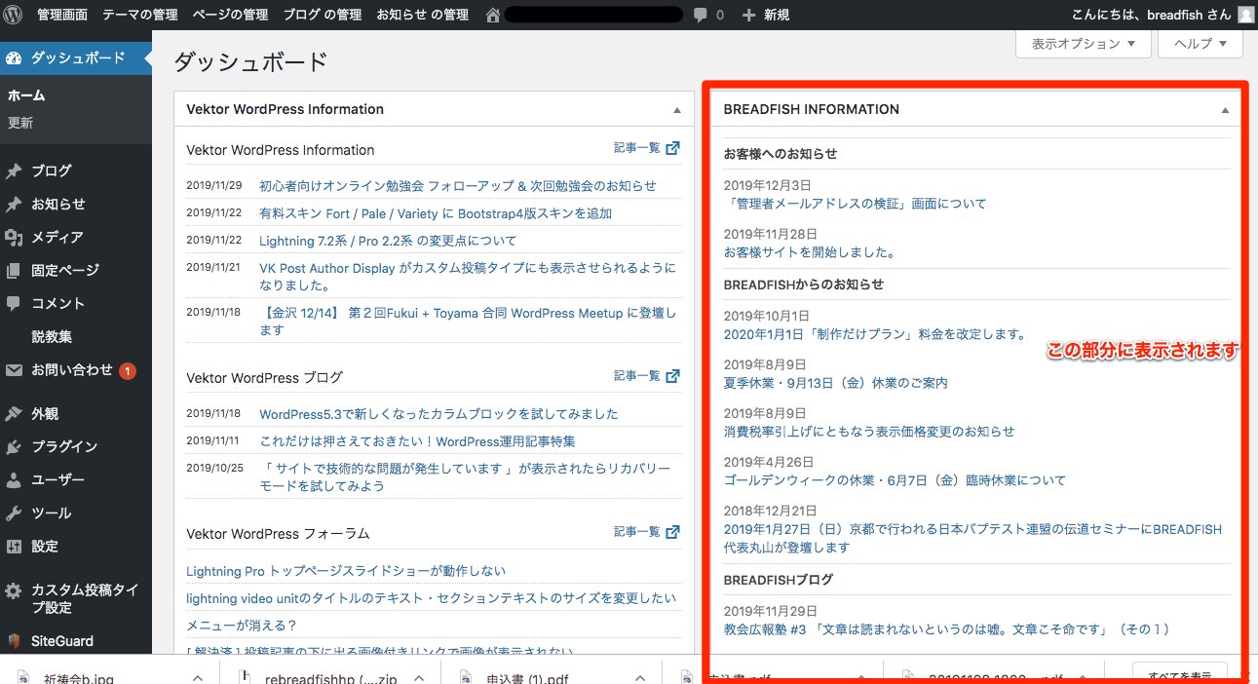Screen dimensions: 1258x684
Task: Select ホーム submenu item in sidebar
Action: tap(26, 95)
